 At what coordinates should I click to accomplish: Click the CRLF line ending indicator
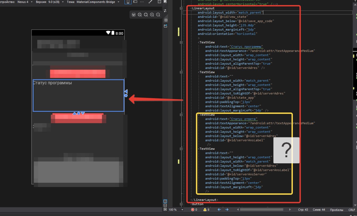pos(351,210)
